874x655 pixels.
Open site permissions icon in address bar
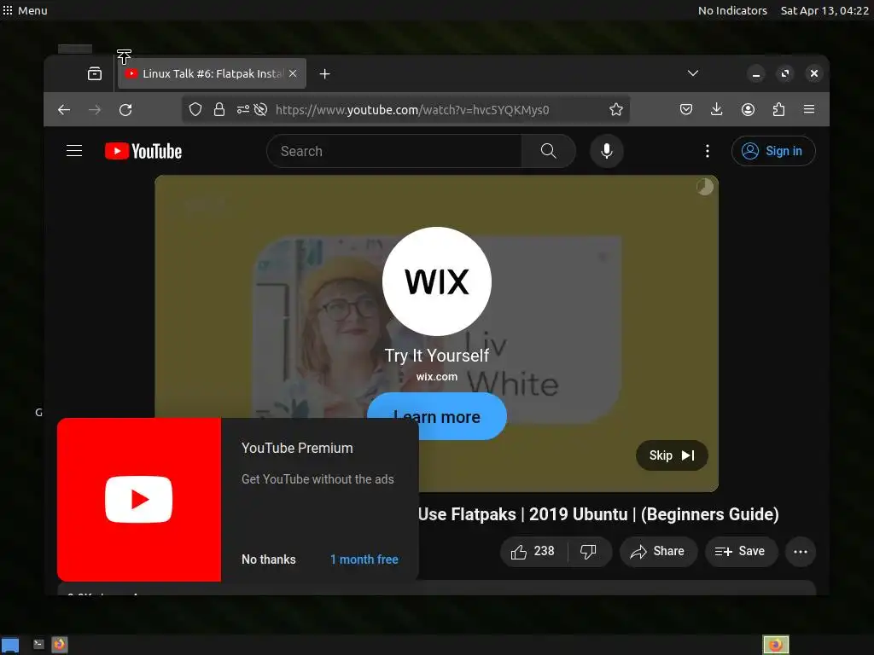click(243, 110)
